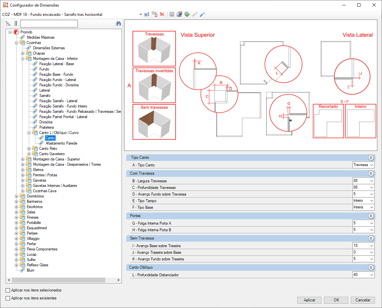Screen dimensions: 382x308
Task: Click the Recortado shape thumbnail
Action: pyautogui.click(x=328, y=121)
